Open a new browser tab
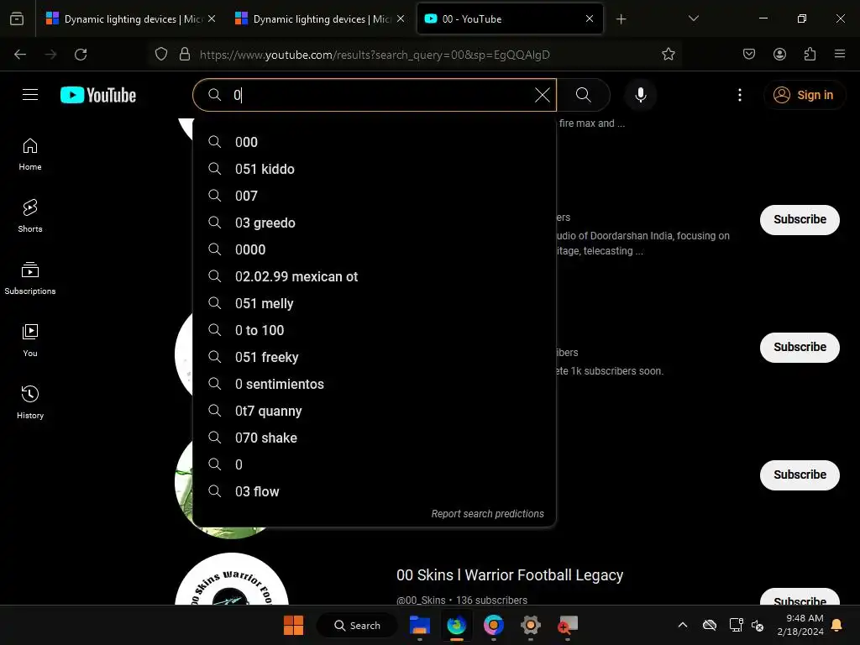 tap(621, 19)
